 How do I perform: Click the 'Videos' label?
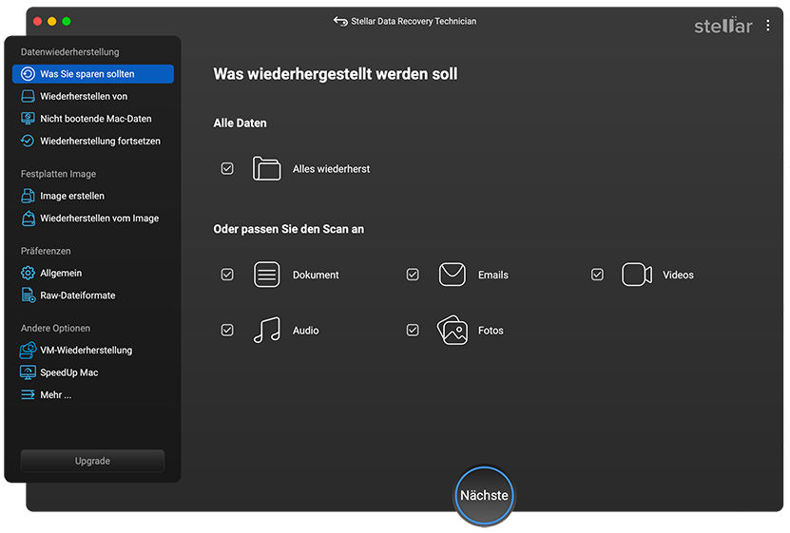coord(678,275)
